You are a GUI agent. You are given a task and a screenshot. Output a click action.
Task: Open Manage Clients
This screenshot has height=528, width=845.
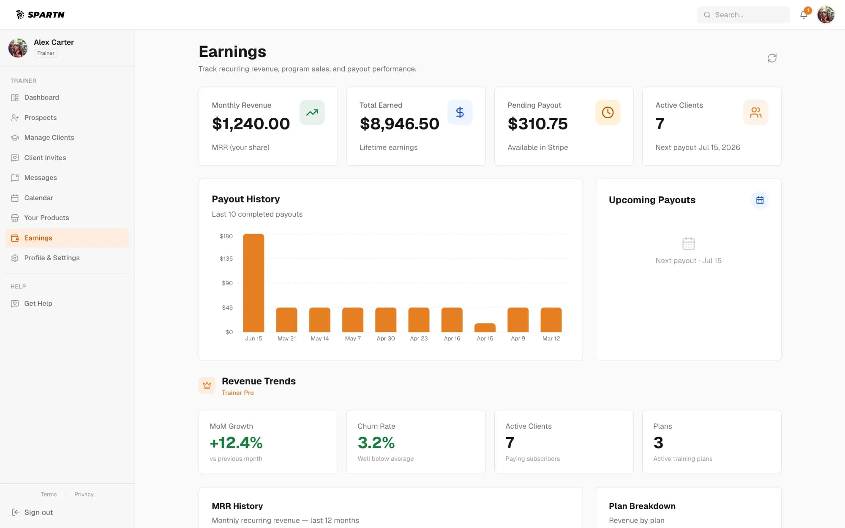pos(67,138)
